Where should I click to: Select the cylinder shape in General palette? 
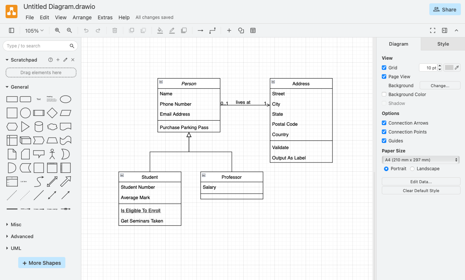click(39, 126)
